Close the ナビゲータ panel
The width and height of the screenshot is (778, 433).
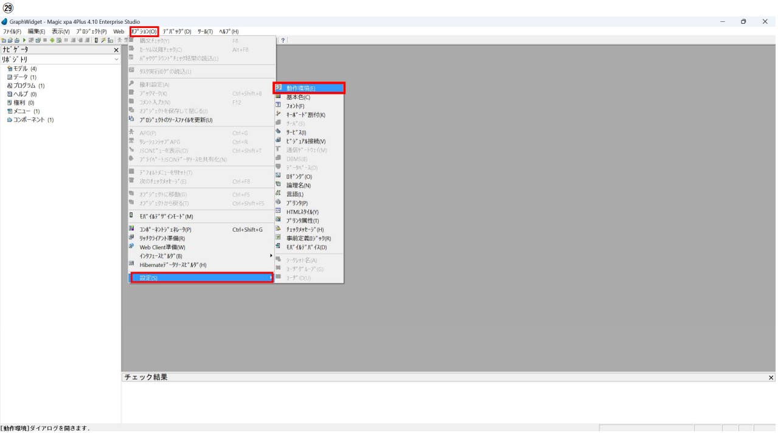(x=116, y=49)
